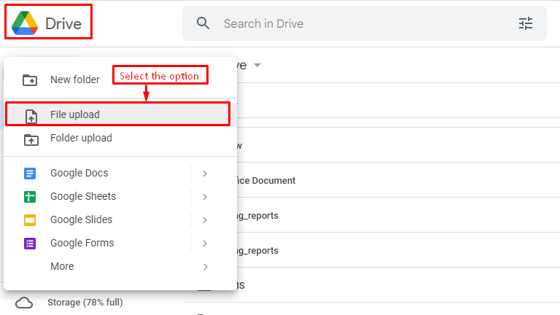Click the Google Docs icon

coord(30,174)
